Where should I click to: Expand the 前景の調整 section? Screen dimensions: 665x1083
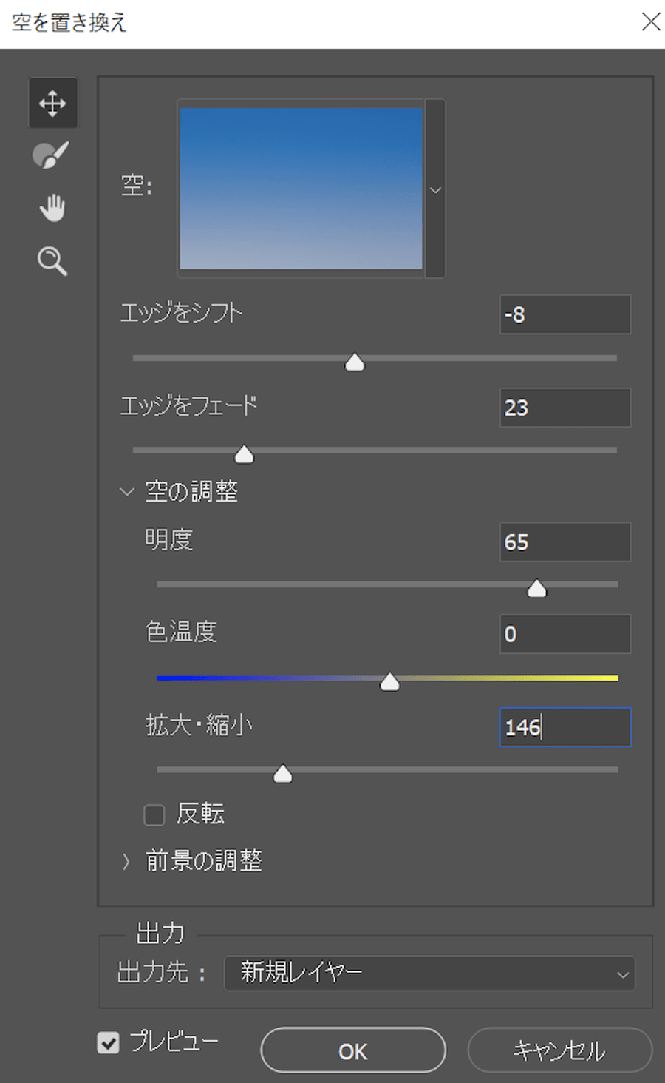coord(126,861)
